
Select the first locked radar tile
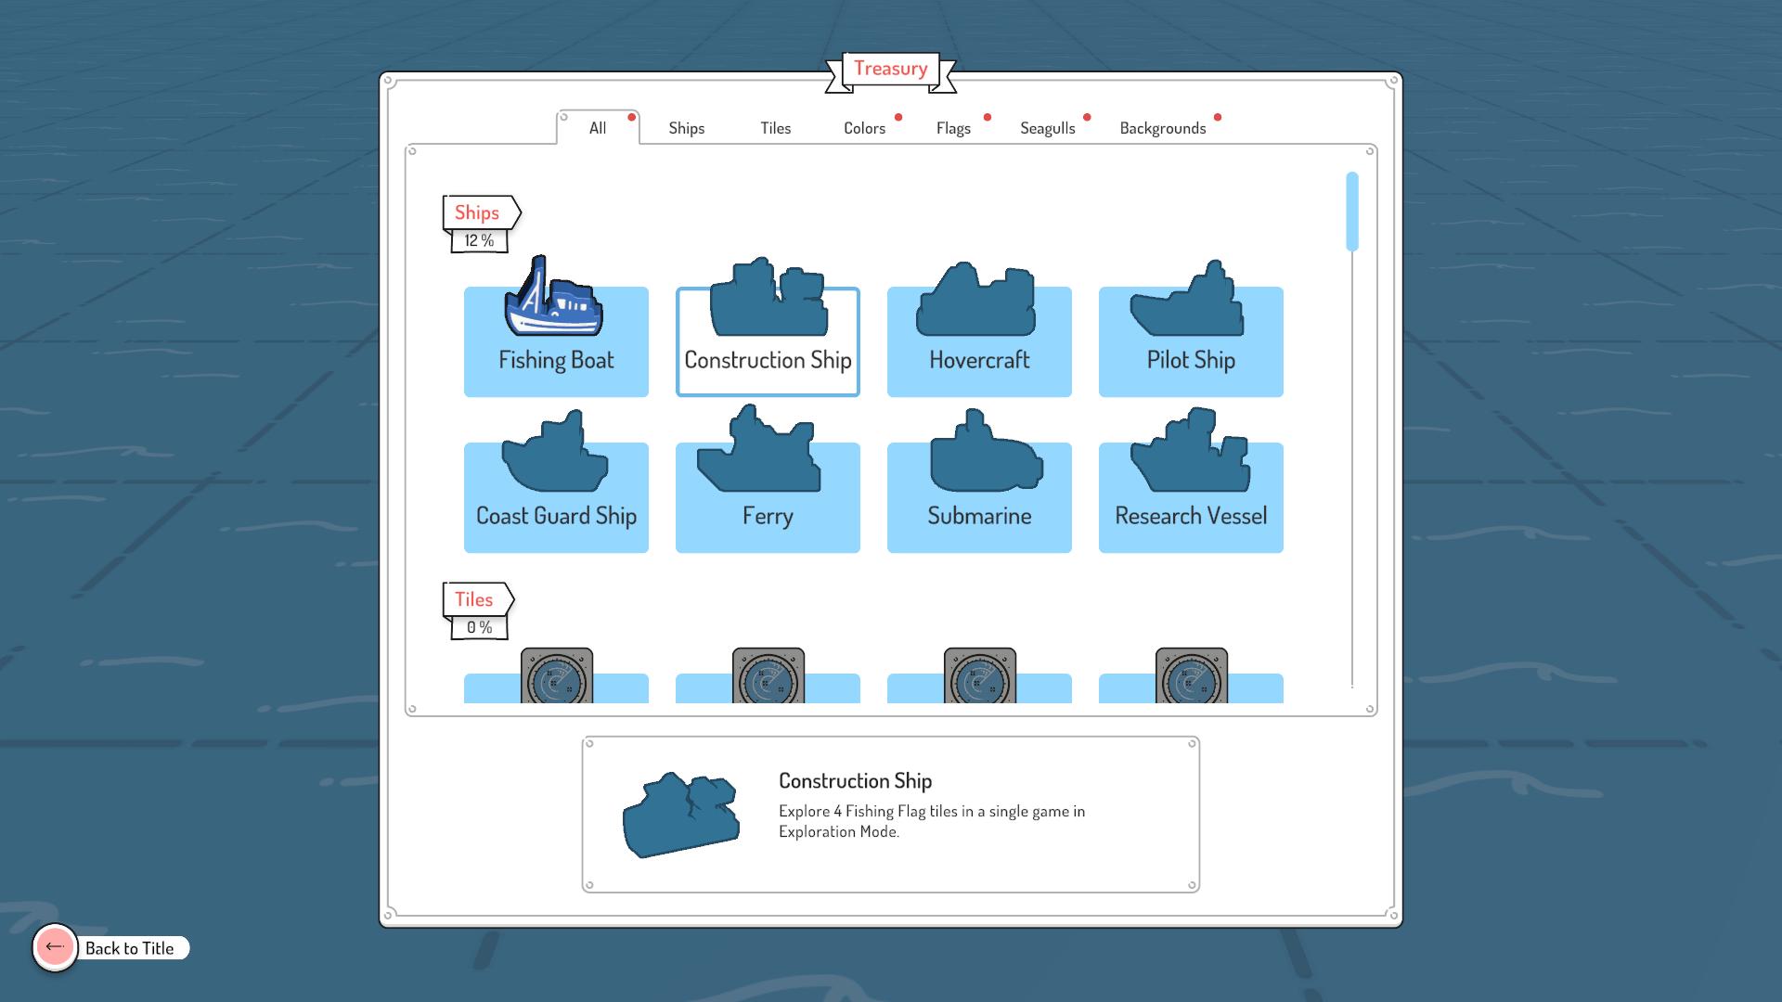pyautogui.click(x=556, y=678)
